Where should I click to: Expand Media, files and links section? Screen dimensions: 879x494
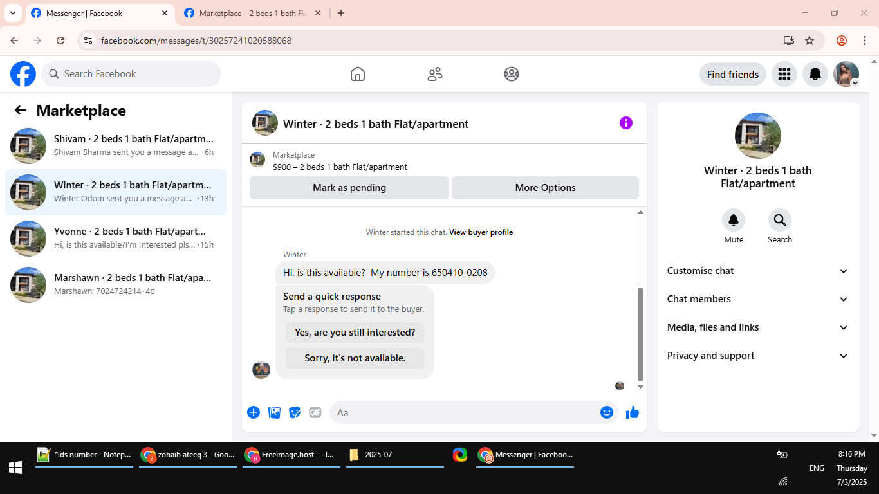[758, 327]
